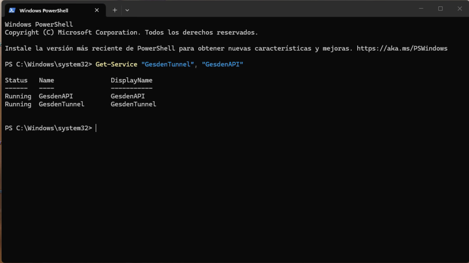Click the PowerShell icon in the tab
The image size is (469, 263).
pyautogui.click(x=12, y=10)
